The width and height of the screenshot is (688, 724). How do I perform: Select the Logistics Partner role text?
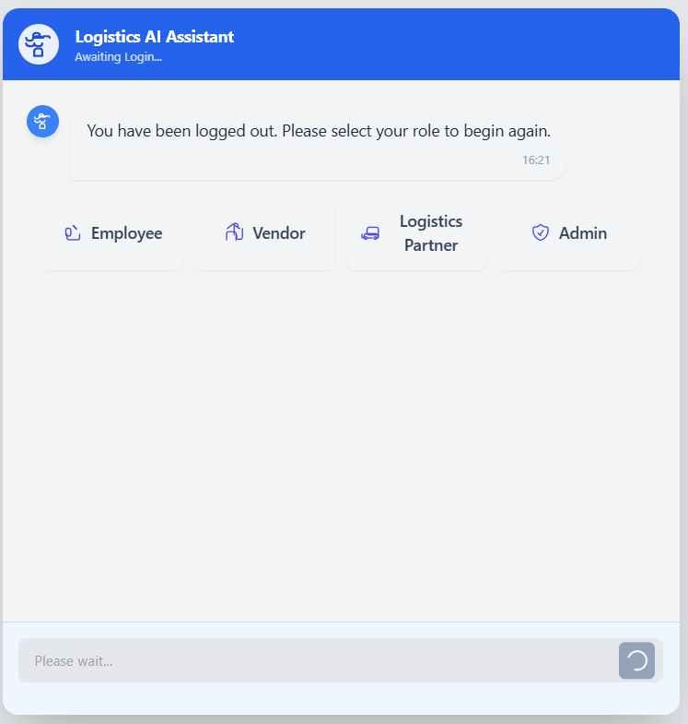point(431,233)
